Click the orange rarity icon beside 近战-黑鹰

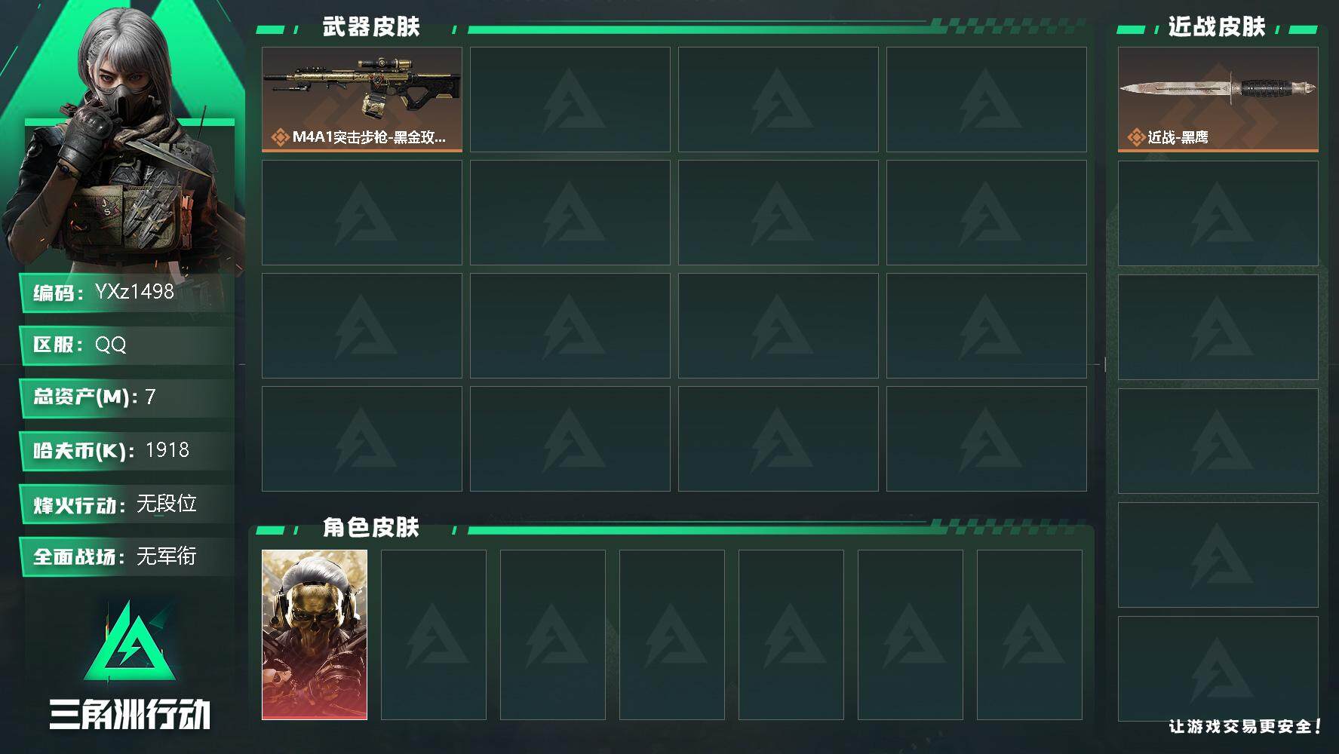point(1136,137)
